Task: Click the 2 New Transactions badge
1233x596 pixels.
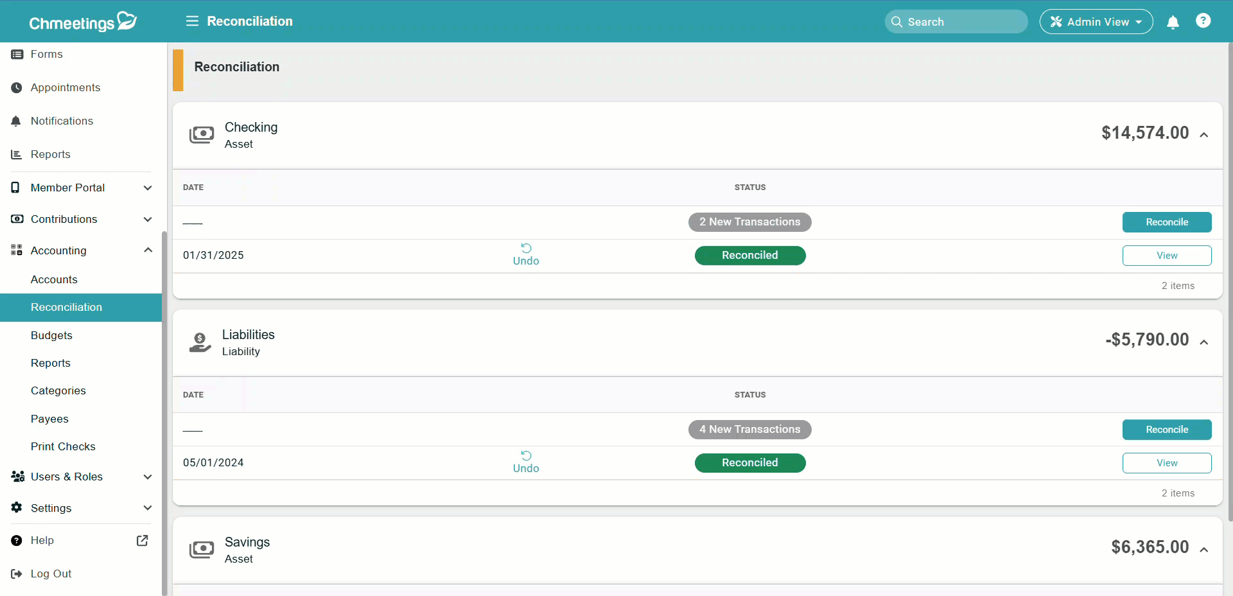Action: click(749, 222)
